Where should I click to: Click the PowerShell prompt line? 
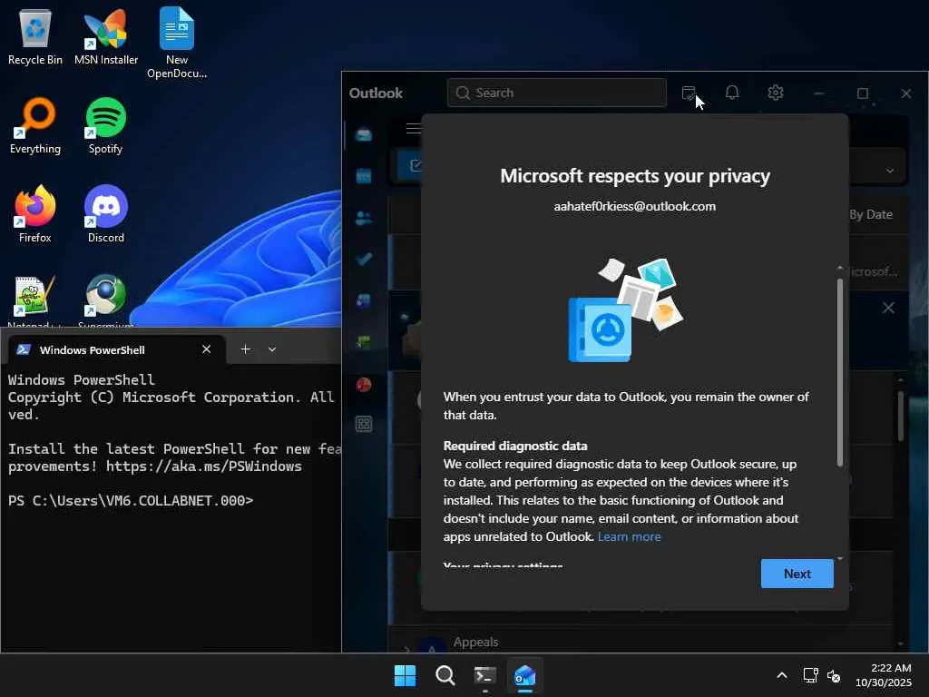pyautogui.click(x=131, y=501)
